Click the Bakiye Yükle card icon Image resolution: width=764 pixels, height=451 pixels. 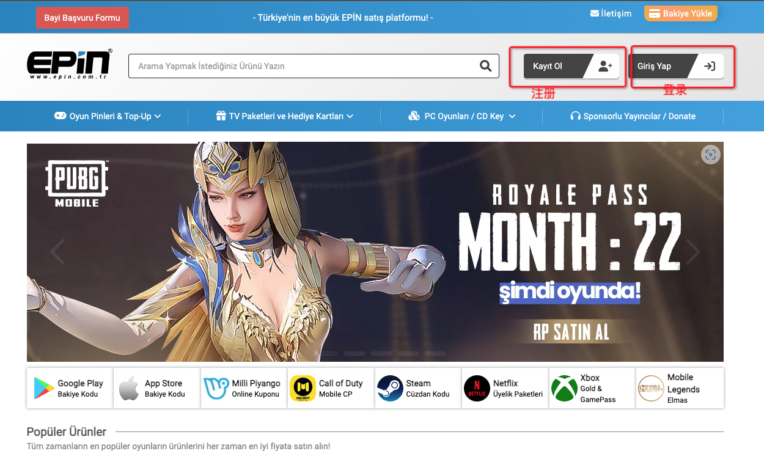coord(654,13)
